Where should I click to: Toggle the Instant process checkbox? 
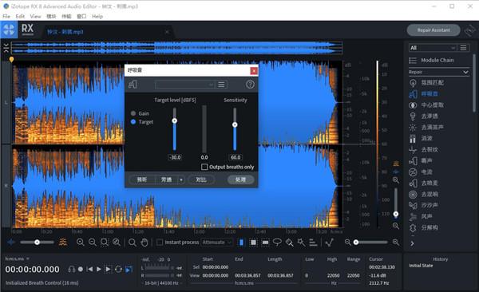point(160,243)
